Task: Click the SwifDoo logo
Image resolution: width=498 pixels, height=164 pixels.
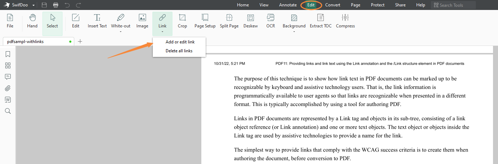Action: click(x=7, y=5)
